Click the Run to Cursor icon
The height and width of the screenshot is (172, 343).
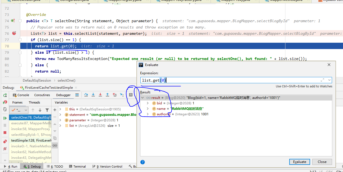122,95
